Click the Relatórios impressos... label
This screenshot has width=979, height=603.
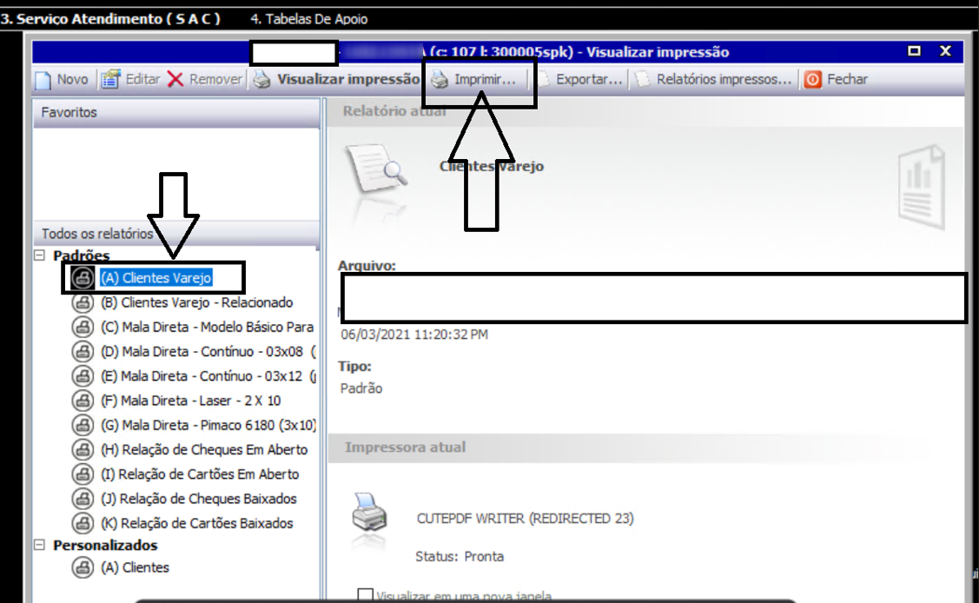pyautogui.click(x=724, y=79)
